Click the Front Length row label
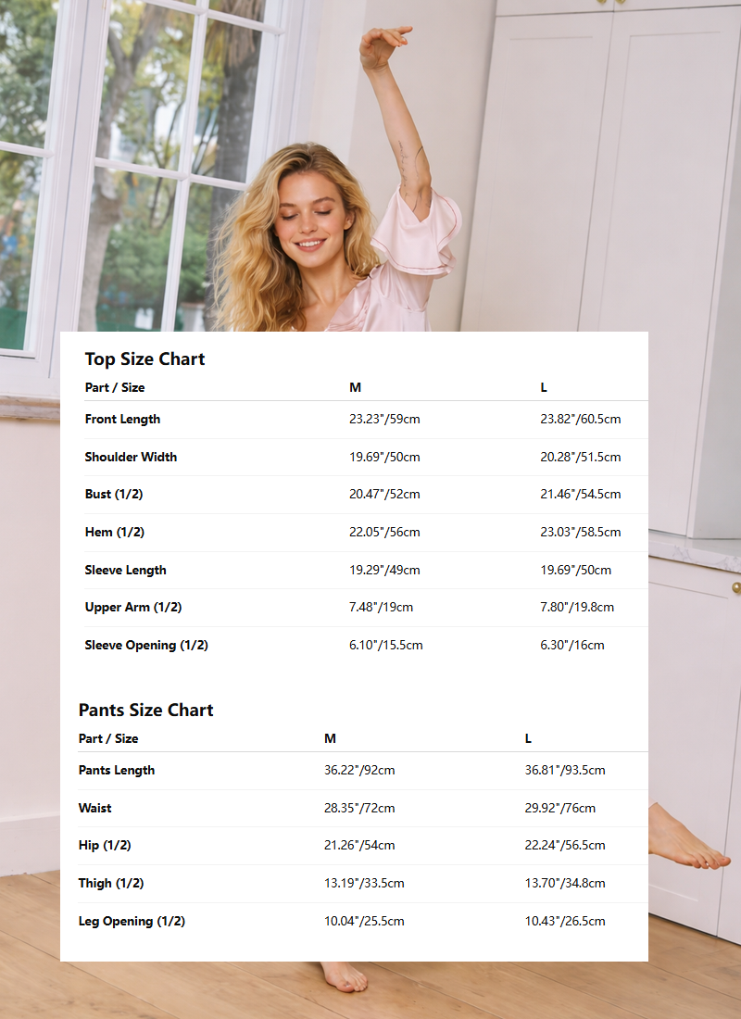The image size is (741, 1019). [x=122, y=420]
